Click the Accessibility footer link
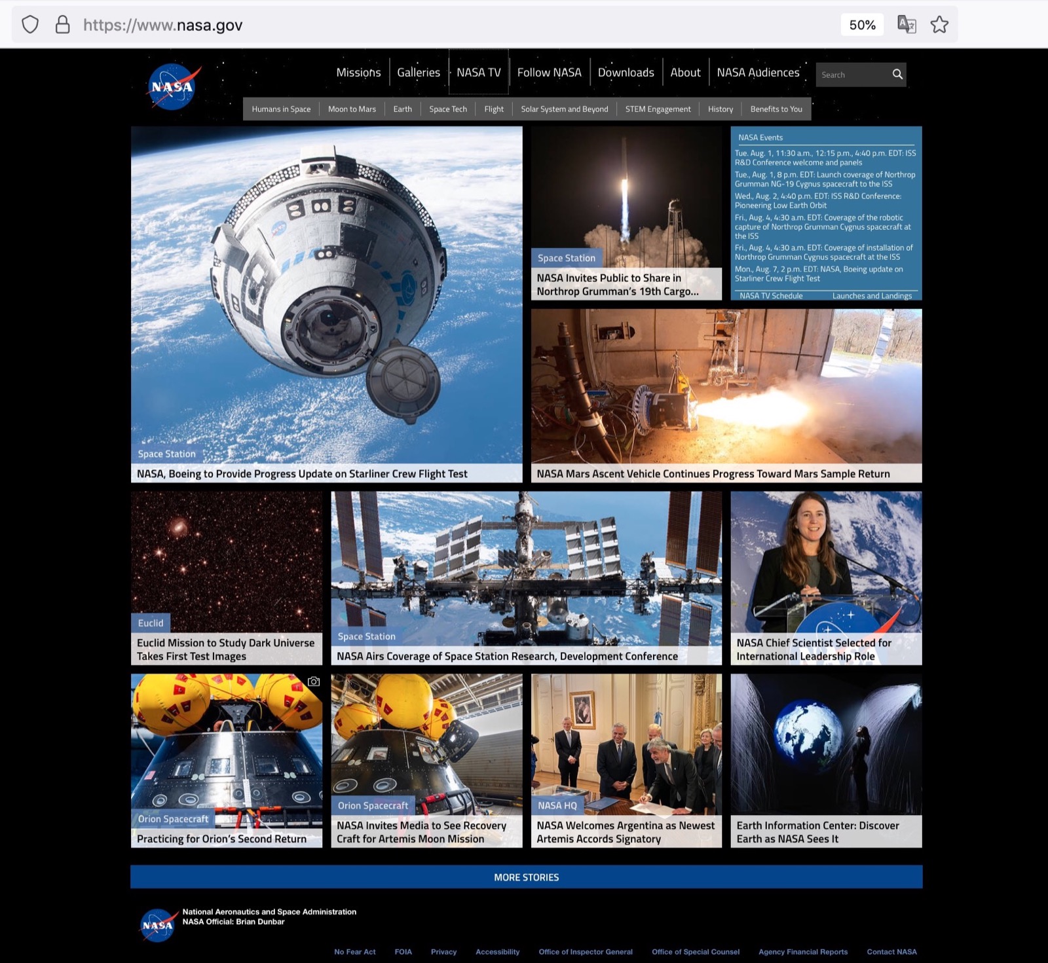The height and width of the screenshot is (963, 1048). tap(498, 952)
